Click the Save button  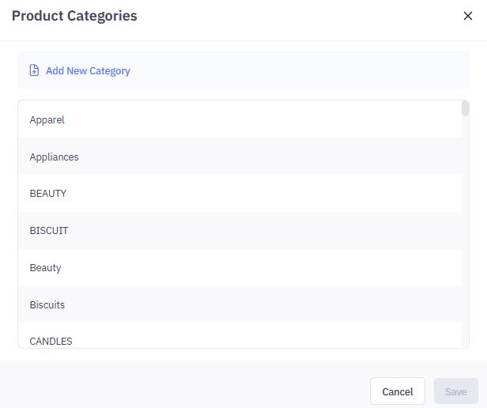coord(456,391)
